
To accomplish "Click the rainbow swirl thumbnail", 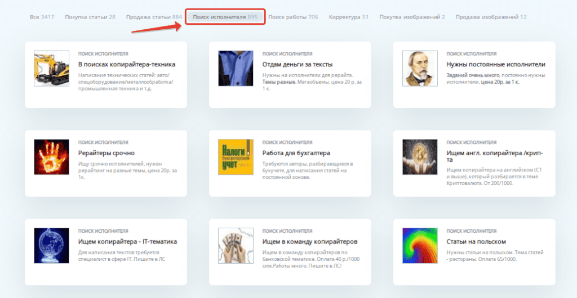I will click(420, 246).
